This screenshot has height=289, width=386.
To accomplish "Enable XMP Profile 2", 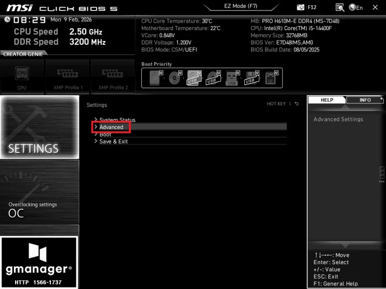I will (113, 77).
